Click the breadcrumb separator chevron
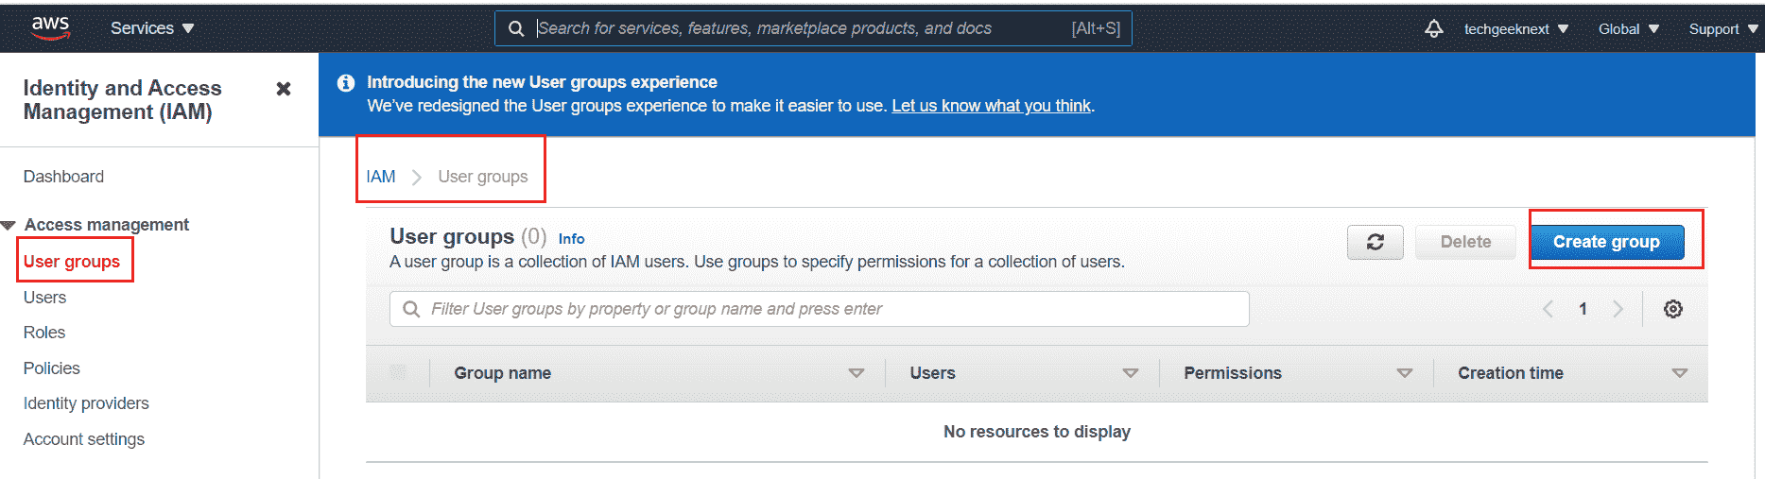This screenshot has height=479, width=1765. [416, 177]
